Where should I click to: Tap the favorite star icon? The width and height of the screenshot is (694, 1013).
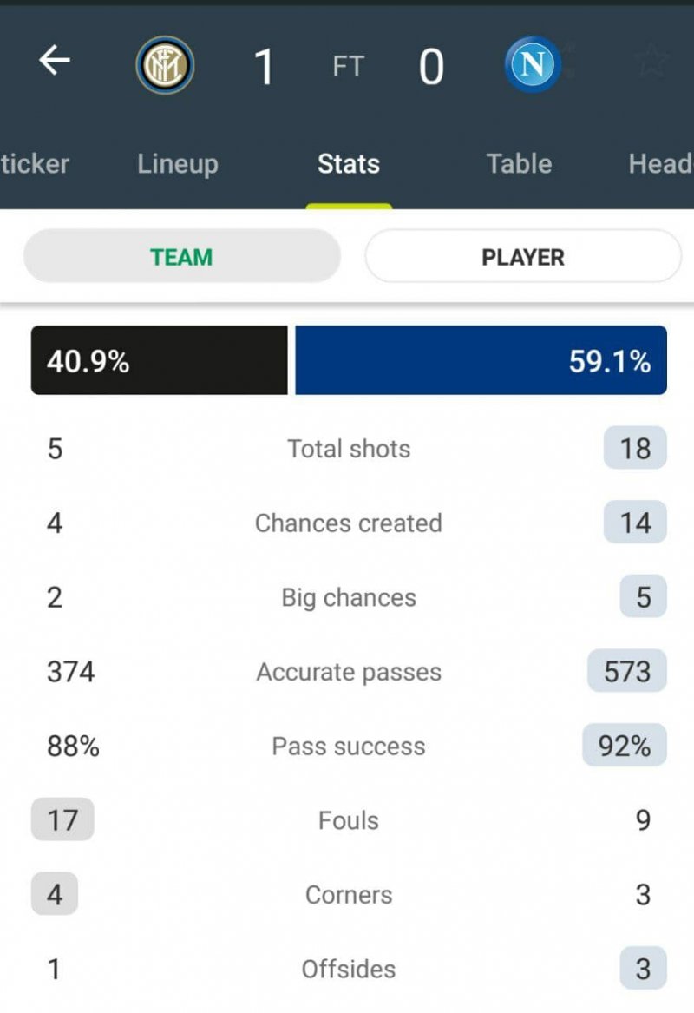pyautogui.click(x=651, y=61)
